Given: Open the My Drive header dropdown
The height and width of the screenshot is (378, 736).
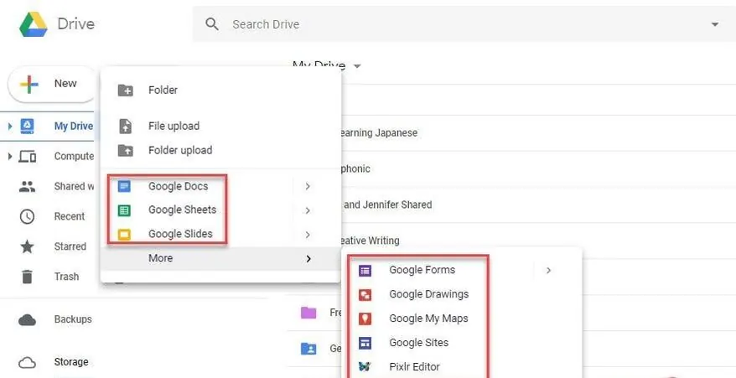Looking at the screenshot, I should click(357, 66).
